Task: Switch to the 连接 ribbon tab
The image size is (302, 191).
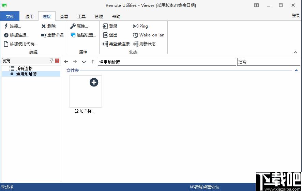Action: coord(47,16)
